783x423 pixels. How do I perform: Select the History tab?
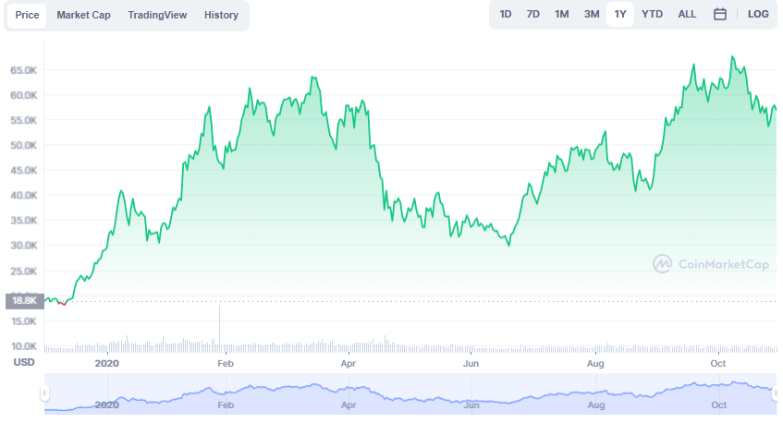coord(221,15)
